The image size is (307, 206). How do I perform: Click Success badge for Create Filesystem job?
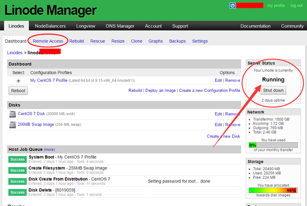[17, 170]
